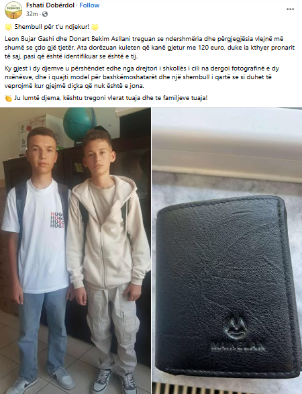The image size is (302, 394).
Task: Click the sun emoji before Shembull
Action: click(8, 27)
